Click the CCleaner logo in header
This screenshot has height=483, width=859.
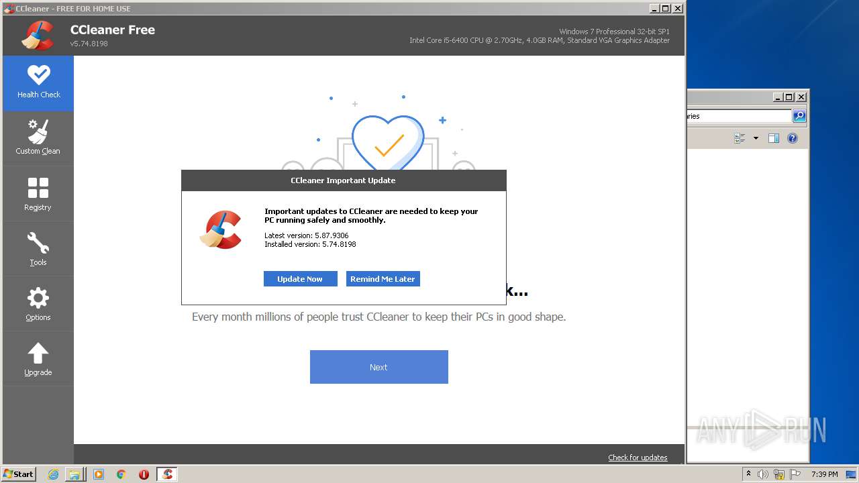coord(38,36)
